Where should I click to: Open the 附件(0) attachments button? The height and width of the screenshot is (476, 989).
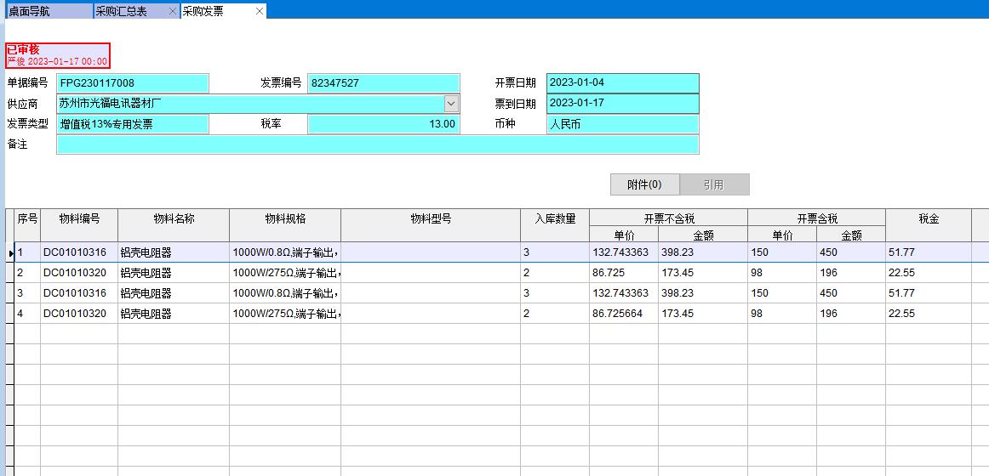(x=644, y=184)
